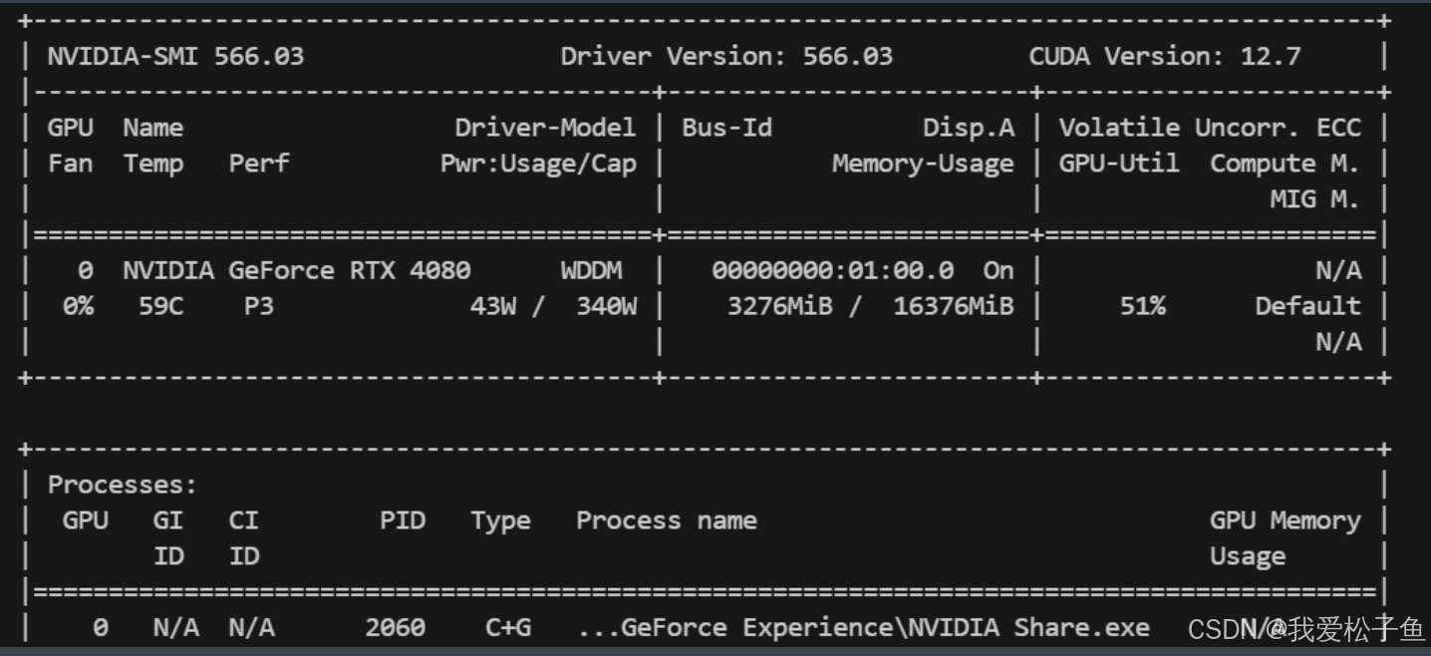Click the 59C temperature value
Image resolution: width=1431 pixels, height=656 pixels.
click(x=160, y=306)
